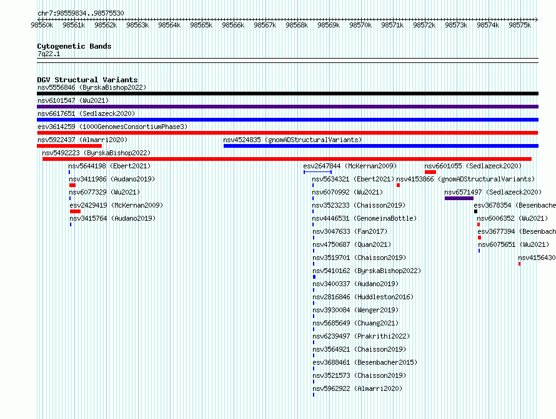This screenshot has width=556, height=419.
Task: Open the nsv5556846 (ByrskaBishop2022) variant label
Action: [92, 87]
